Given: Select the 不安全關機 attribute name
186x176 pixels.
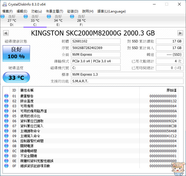Looking at the screenshot, I should click(28, 156).
